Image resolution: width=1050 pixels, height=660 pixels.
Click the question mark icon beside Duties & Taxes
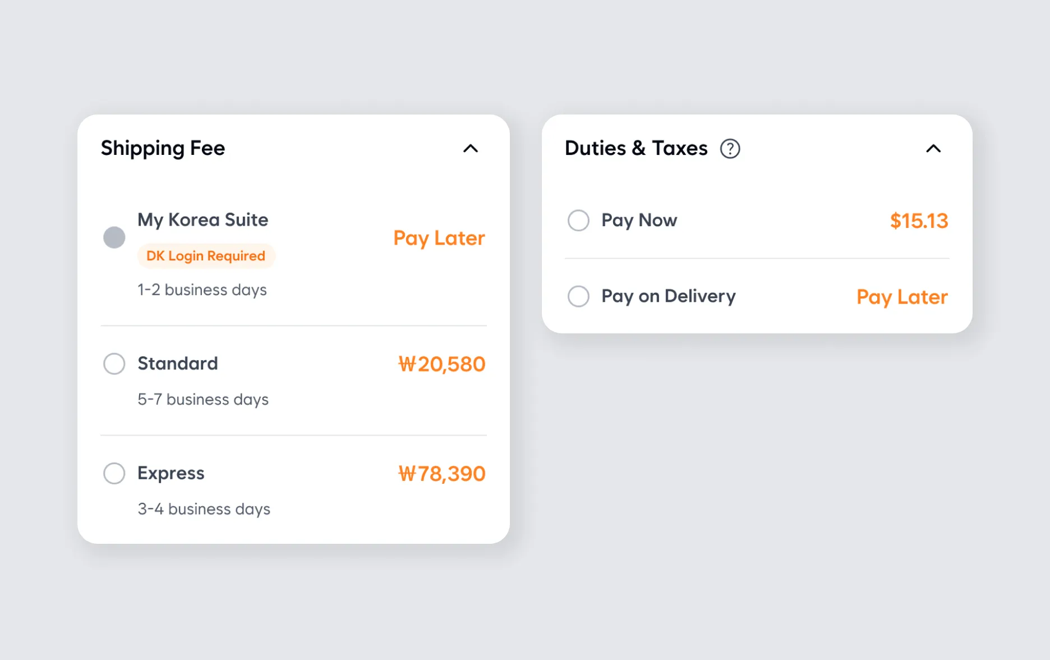tap(730, 148)
